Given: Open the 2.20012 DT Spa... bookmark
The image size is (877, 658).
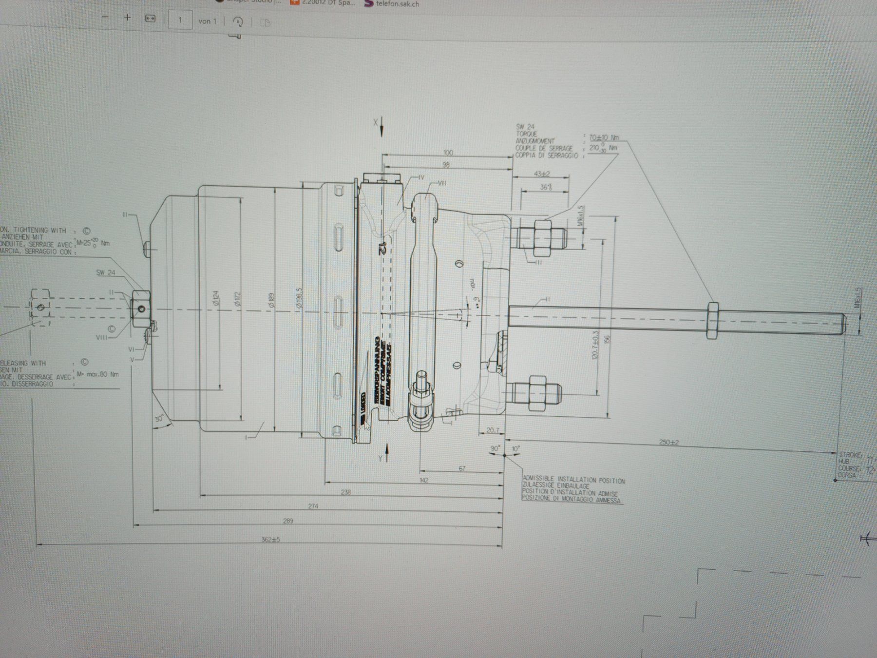Looking at the screenshot, I should pos(323,3).
